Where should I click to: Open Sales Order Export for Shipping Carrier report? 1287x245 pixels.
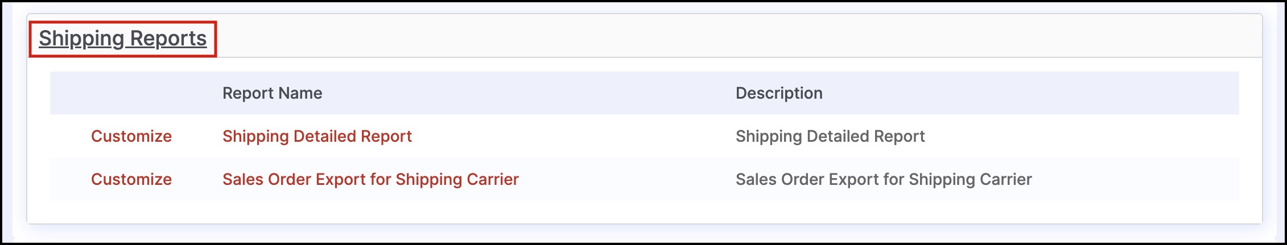pos(370,179)
